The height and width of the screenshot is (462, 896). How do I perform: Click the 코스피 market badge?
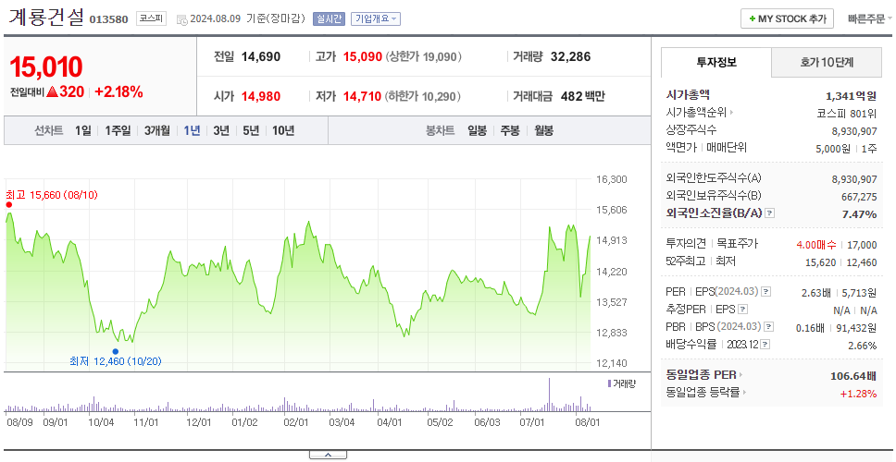pos(151,18)
